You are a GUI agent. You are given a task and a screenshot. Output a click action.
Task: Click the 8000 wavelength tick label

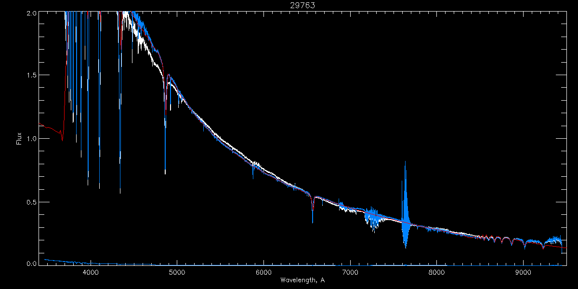click(437, 272)
